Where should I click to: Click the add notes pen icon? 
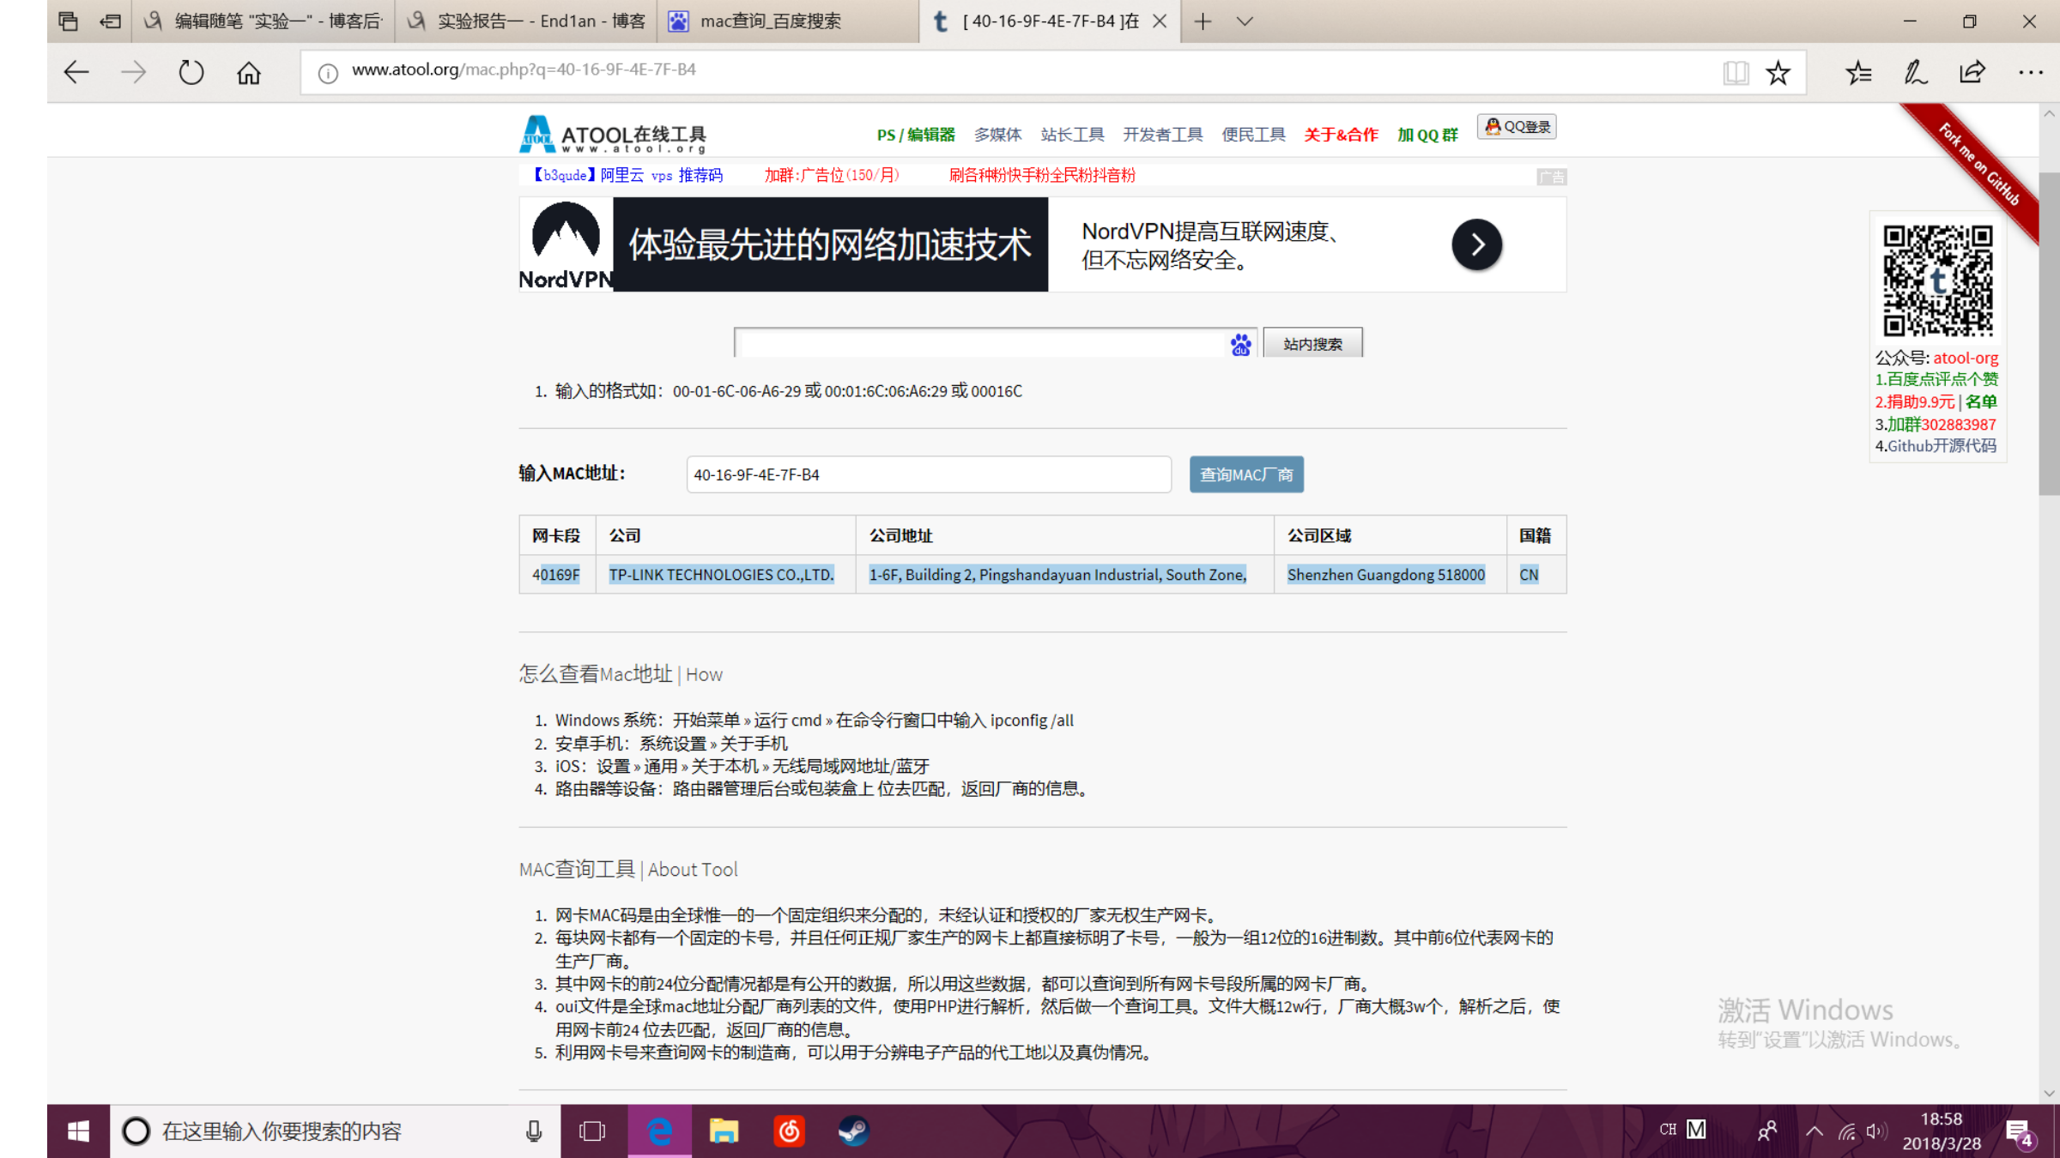point(1915,73)
